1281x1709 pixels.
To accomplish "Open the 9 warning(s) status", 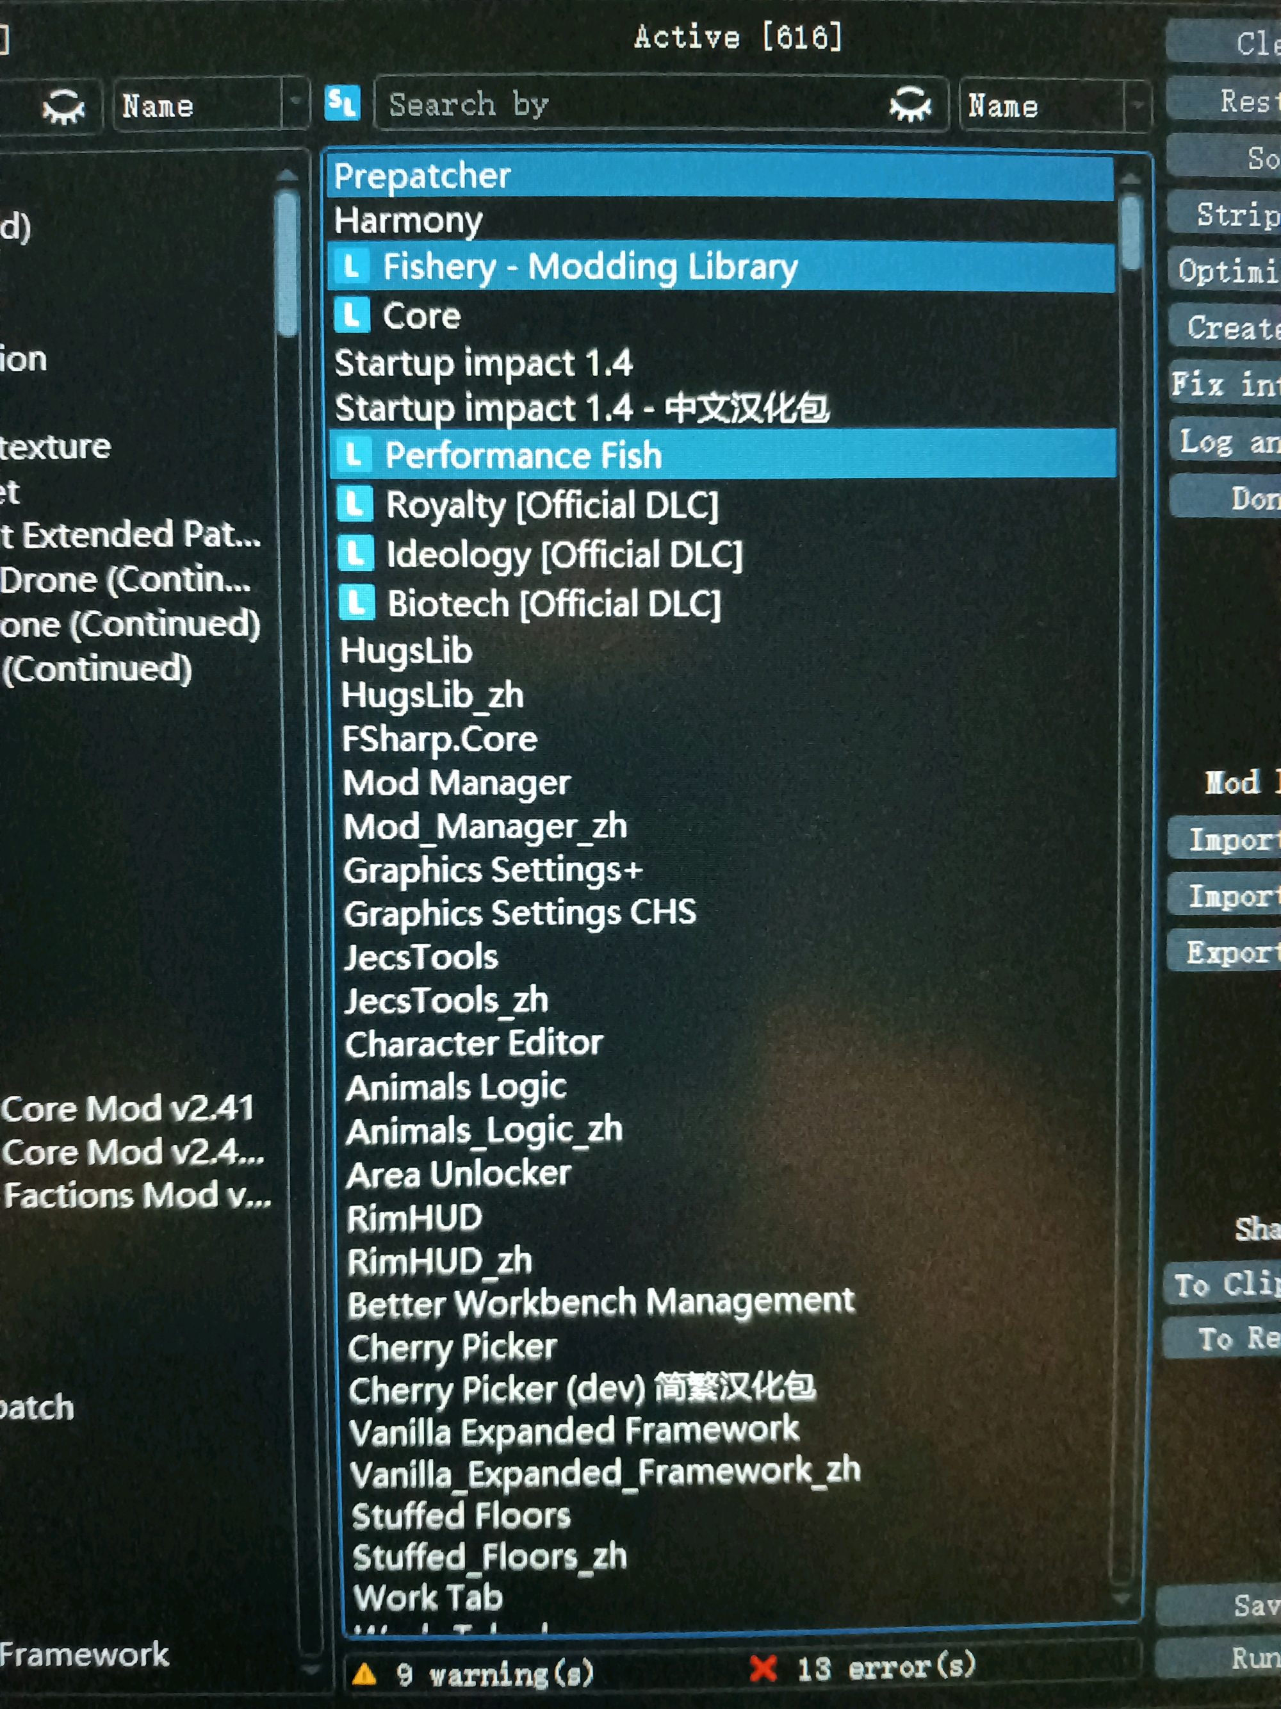I will click(495, 1674).
